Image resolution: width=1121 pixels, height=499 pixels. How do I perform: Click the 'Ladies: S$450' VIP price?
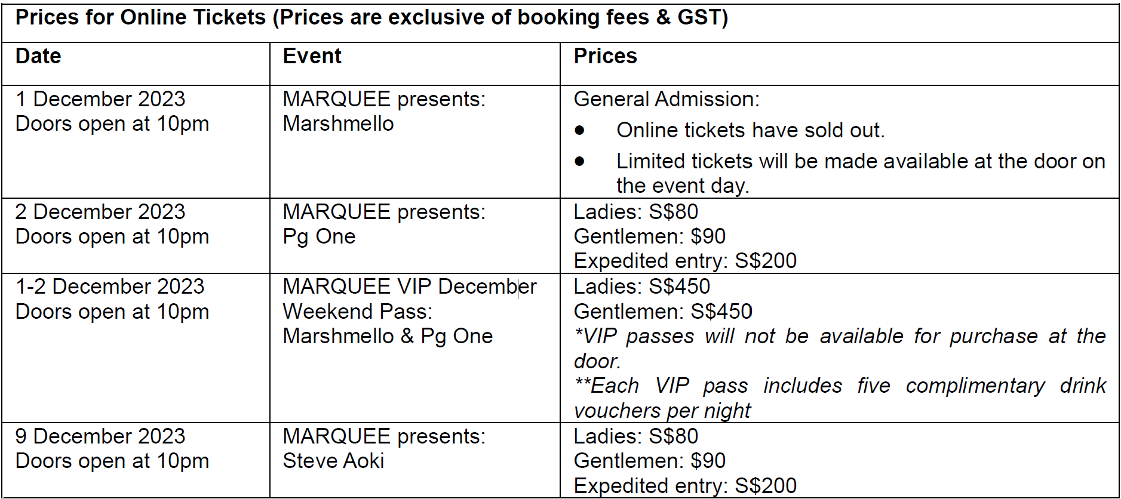pos(641,287)
